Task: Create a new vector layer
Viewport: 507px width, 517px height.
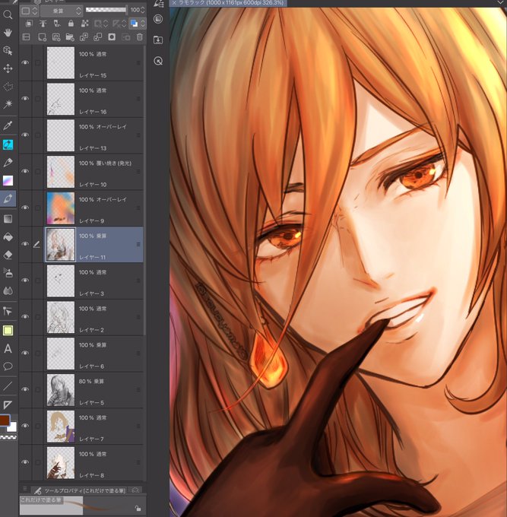Action: point(56,37)
